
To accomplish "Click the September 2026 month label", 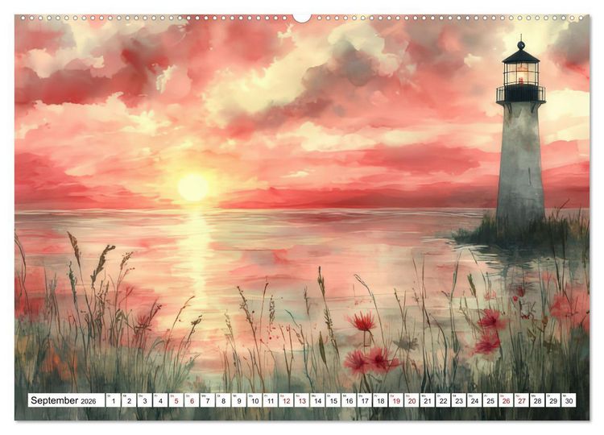I will [x=64, y=400].
